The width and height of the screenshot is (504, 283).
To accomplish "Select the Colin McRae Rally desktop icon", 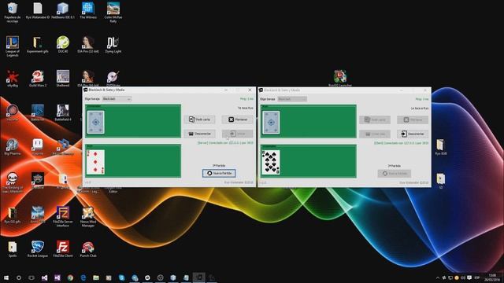I will 113,13.
